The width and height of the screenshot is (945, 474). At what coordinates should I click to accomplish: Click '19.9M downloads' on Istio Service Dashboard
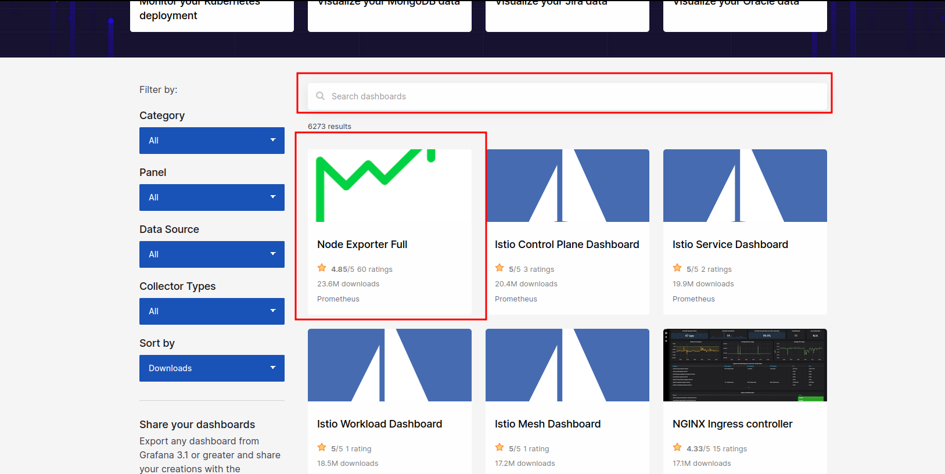pos(703,284)
